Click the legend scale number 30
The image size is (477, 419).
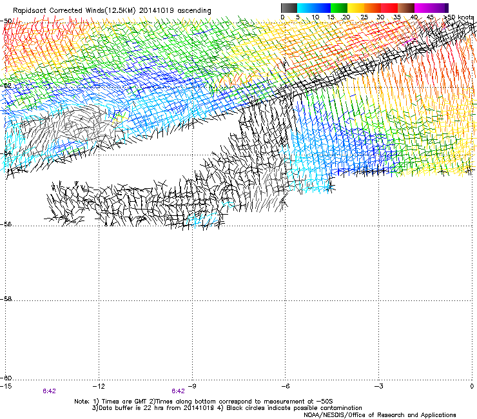click(380, 17)
